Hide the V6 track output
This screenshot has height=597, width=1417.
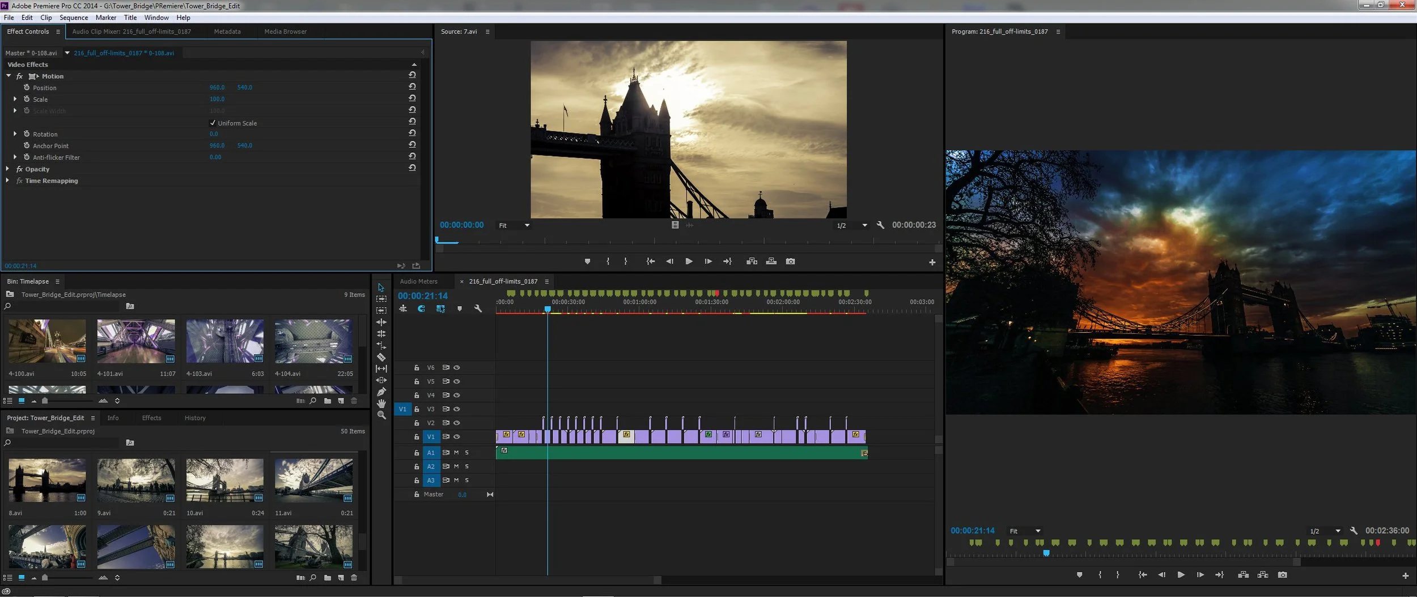pos(457,368)
